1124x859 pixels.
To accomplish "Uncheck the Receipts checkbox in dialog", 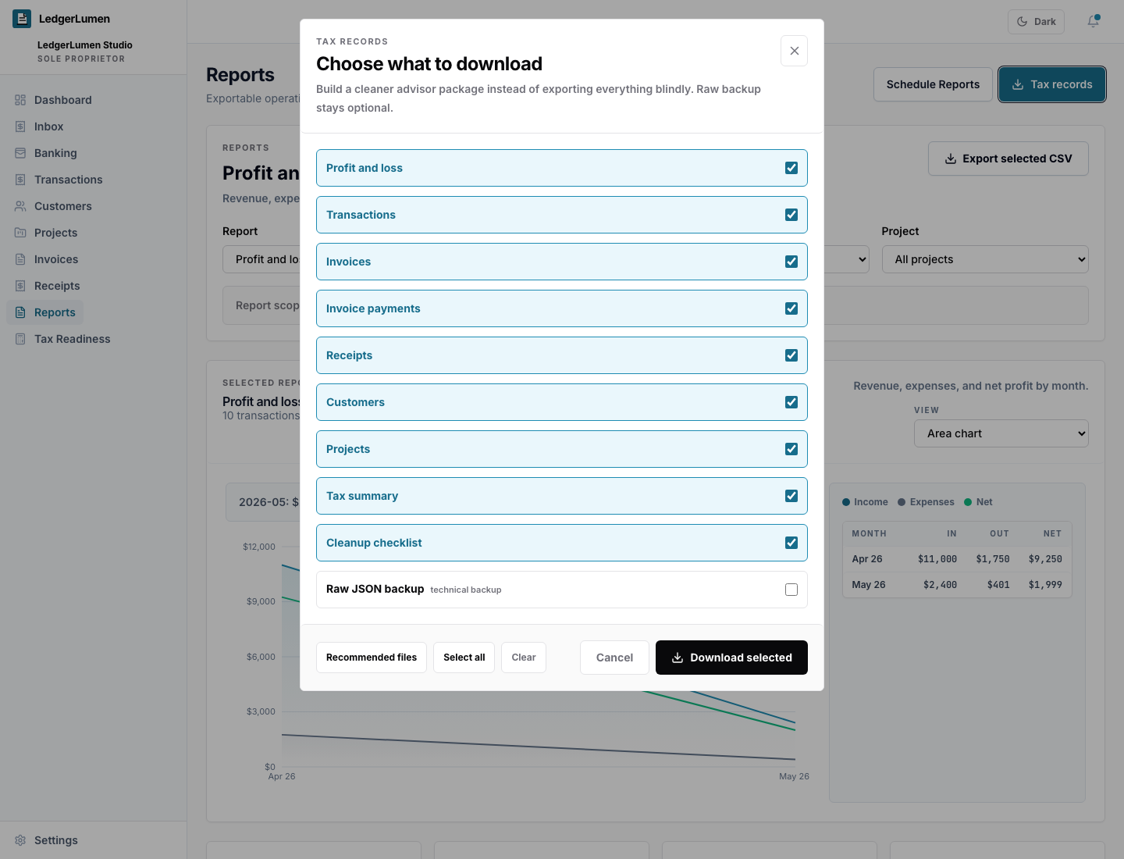I will 791,355.
